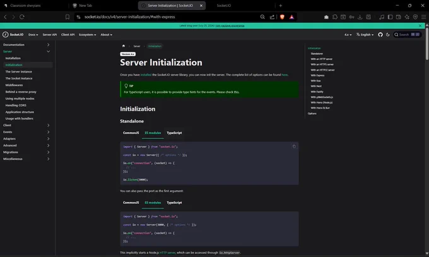Dismiss the green announcement banner
The image size is (429, 257).
pos(420,26)
